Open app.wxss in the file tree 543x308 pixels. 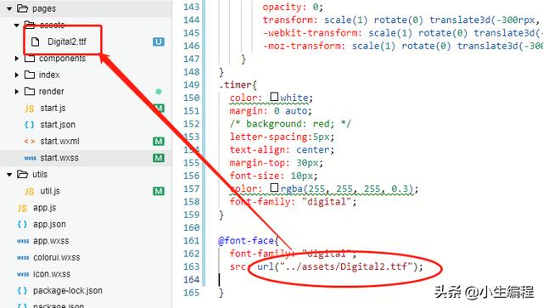pyautogui.click(x=51, y=241)
